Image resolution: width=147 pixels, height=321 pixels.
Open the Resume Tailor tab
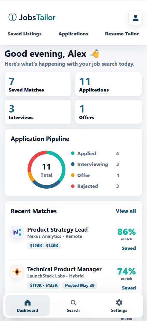pyautogui.click(x=122, y=34)
